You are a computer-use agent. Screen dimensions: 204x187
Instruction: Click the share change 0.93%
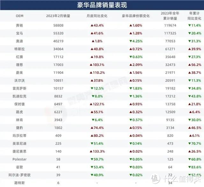click(136, 104)
